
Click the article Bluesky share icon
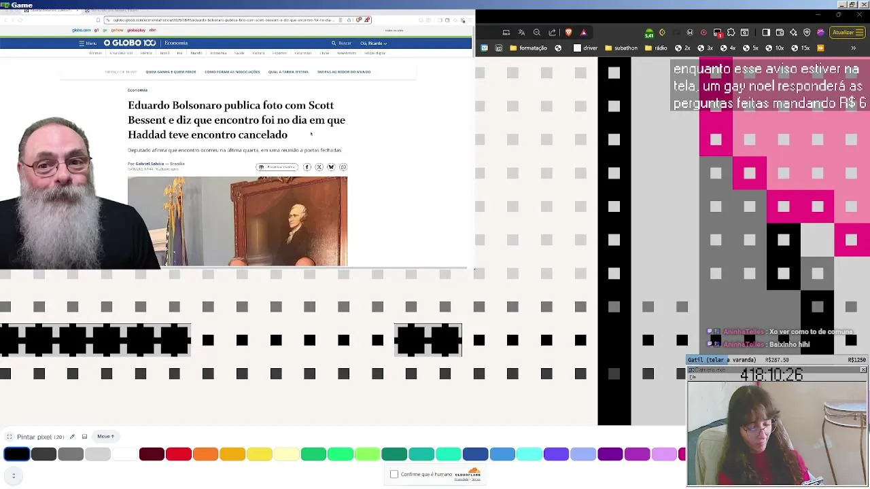[331, 167]
